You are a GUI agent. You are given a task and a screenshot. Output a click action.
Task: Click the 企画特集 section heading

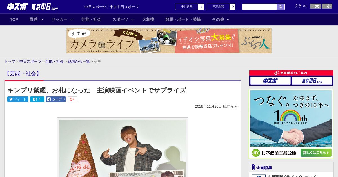(264, 167)
